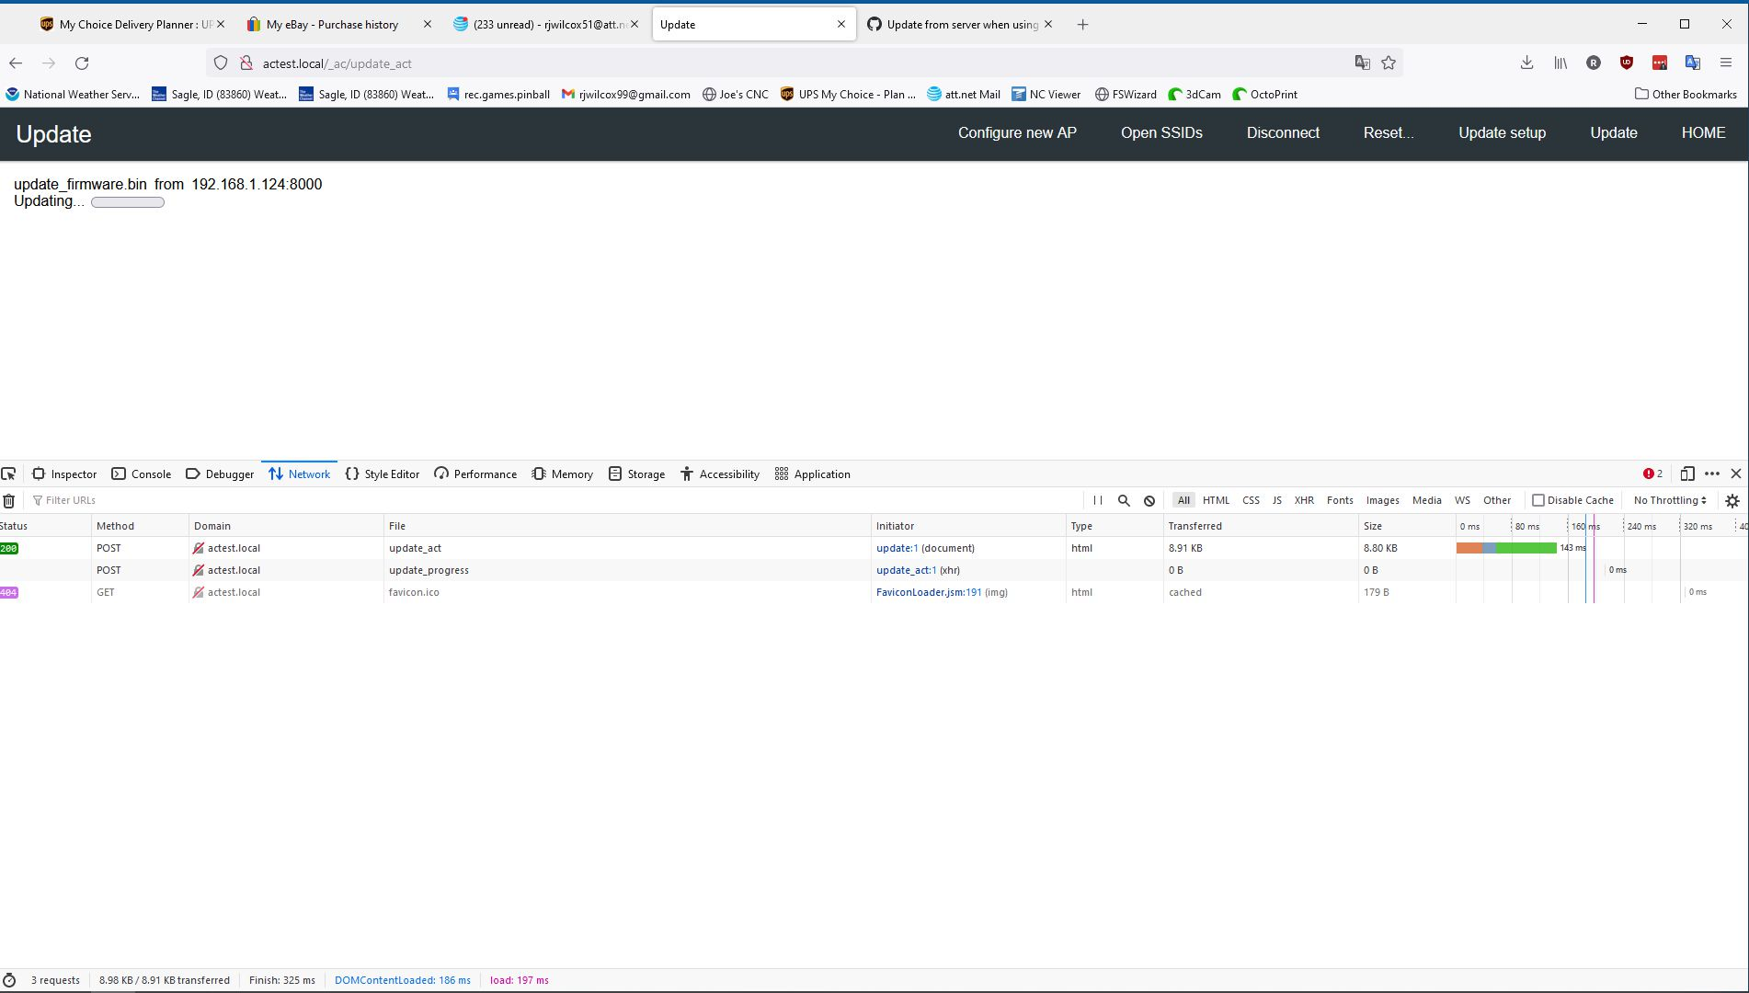1749x993 pixels.
Task: Toggle request blocking in Network panel
Action: click(x=1149, y=500)
